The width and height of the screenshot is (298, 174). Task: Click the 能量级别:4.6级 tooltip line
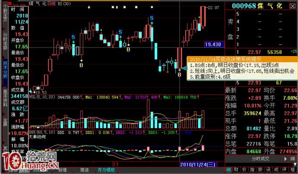coord(210,77)
